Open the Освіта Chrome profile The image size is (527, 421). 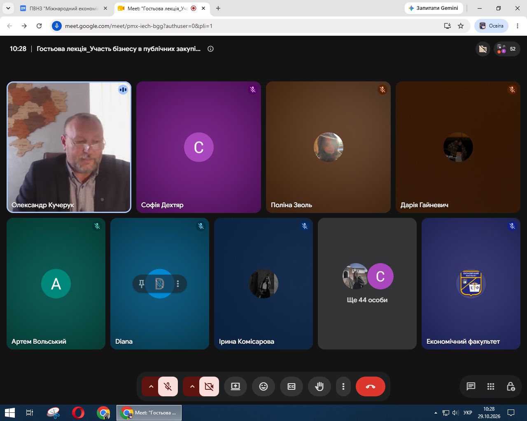(x=492, y=26)
